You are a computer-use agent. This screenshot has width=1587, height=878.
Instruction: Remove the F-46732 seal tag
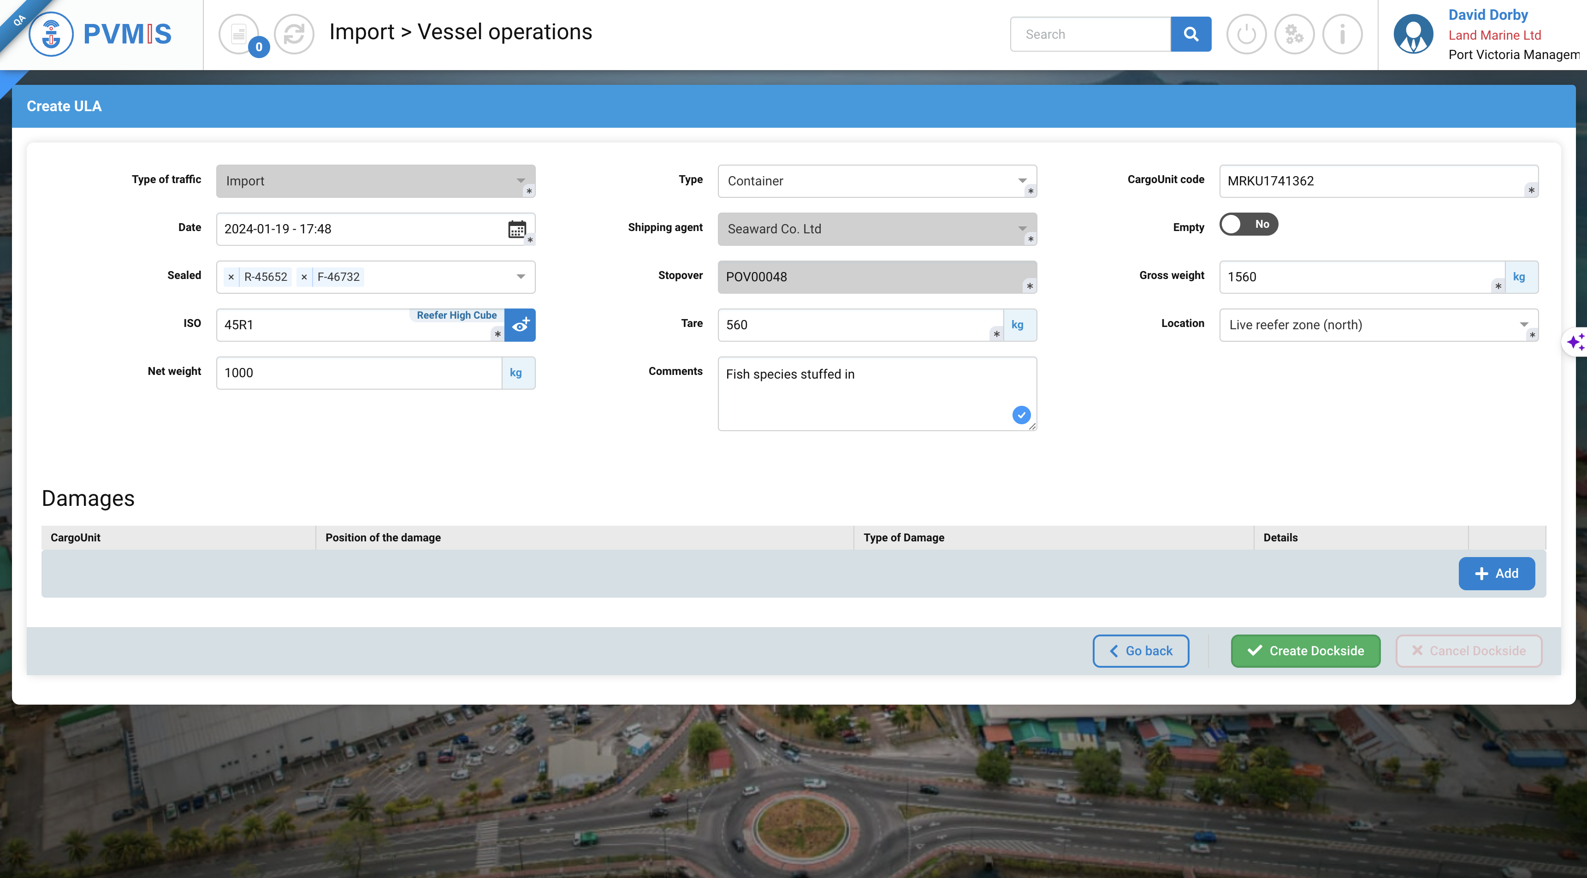(304, 277)
